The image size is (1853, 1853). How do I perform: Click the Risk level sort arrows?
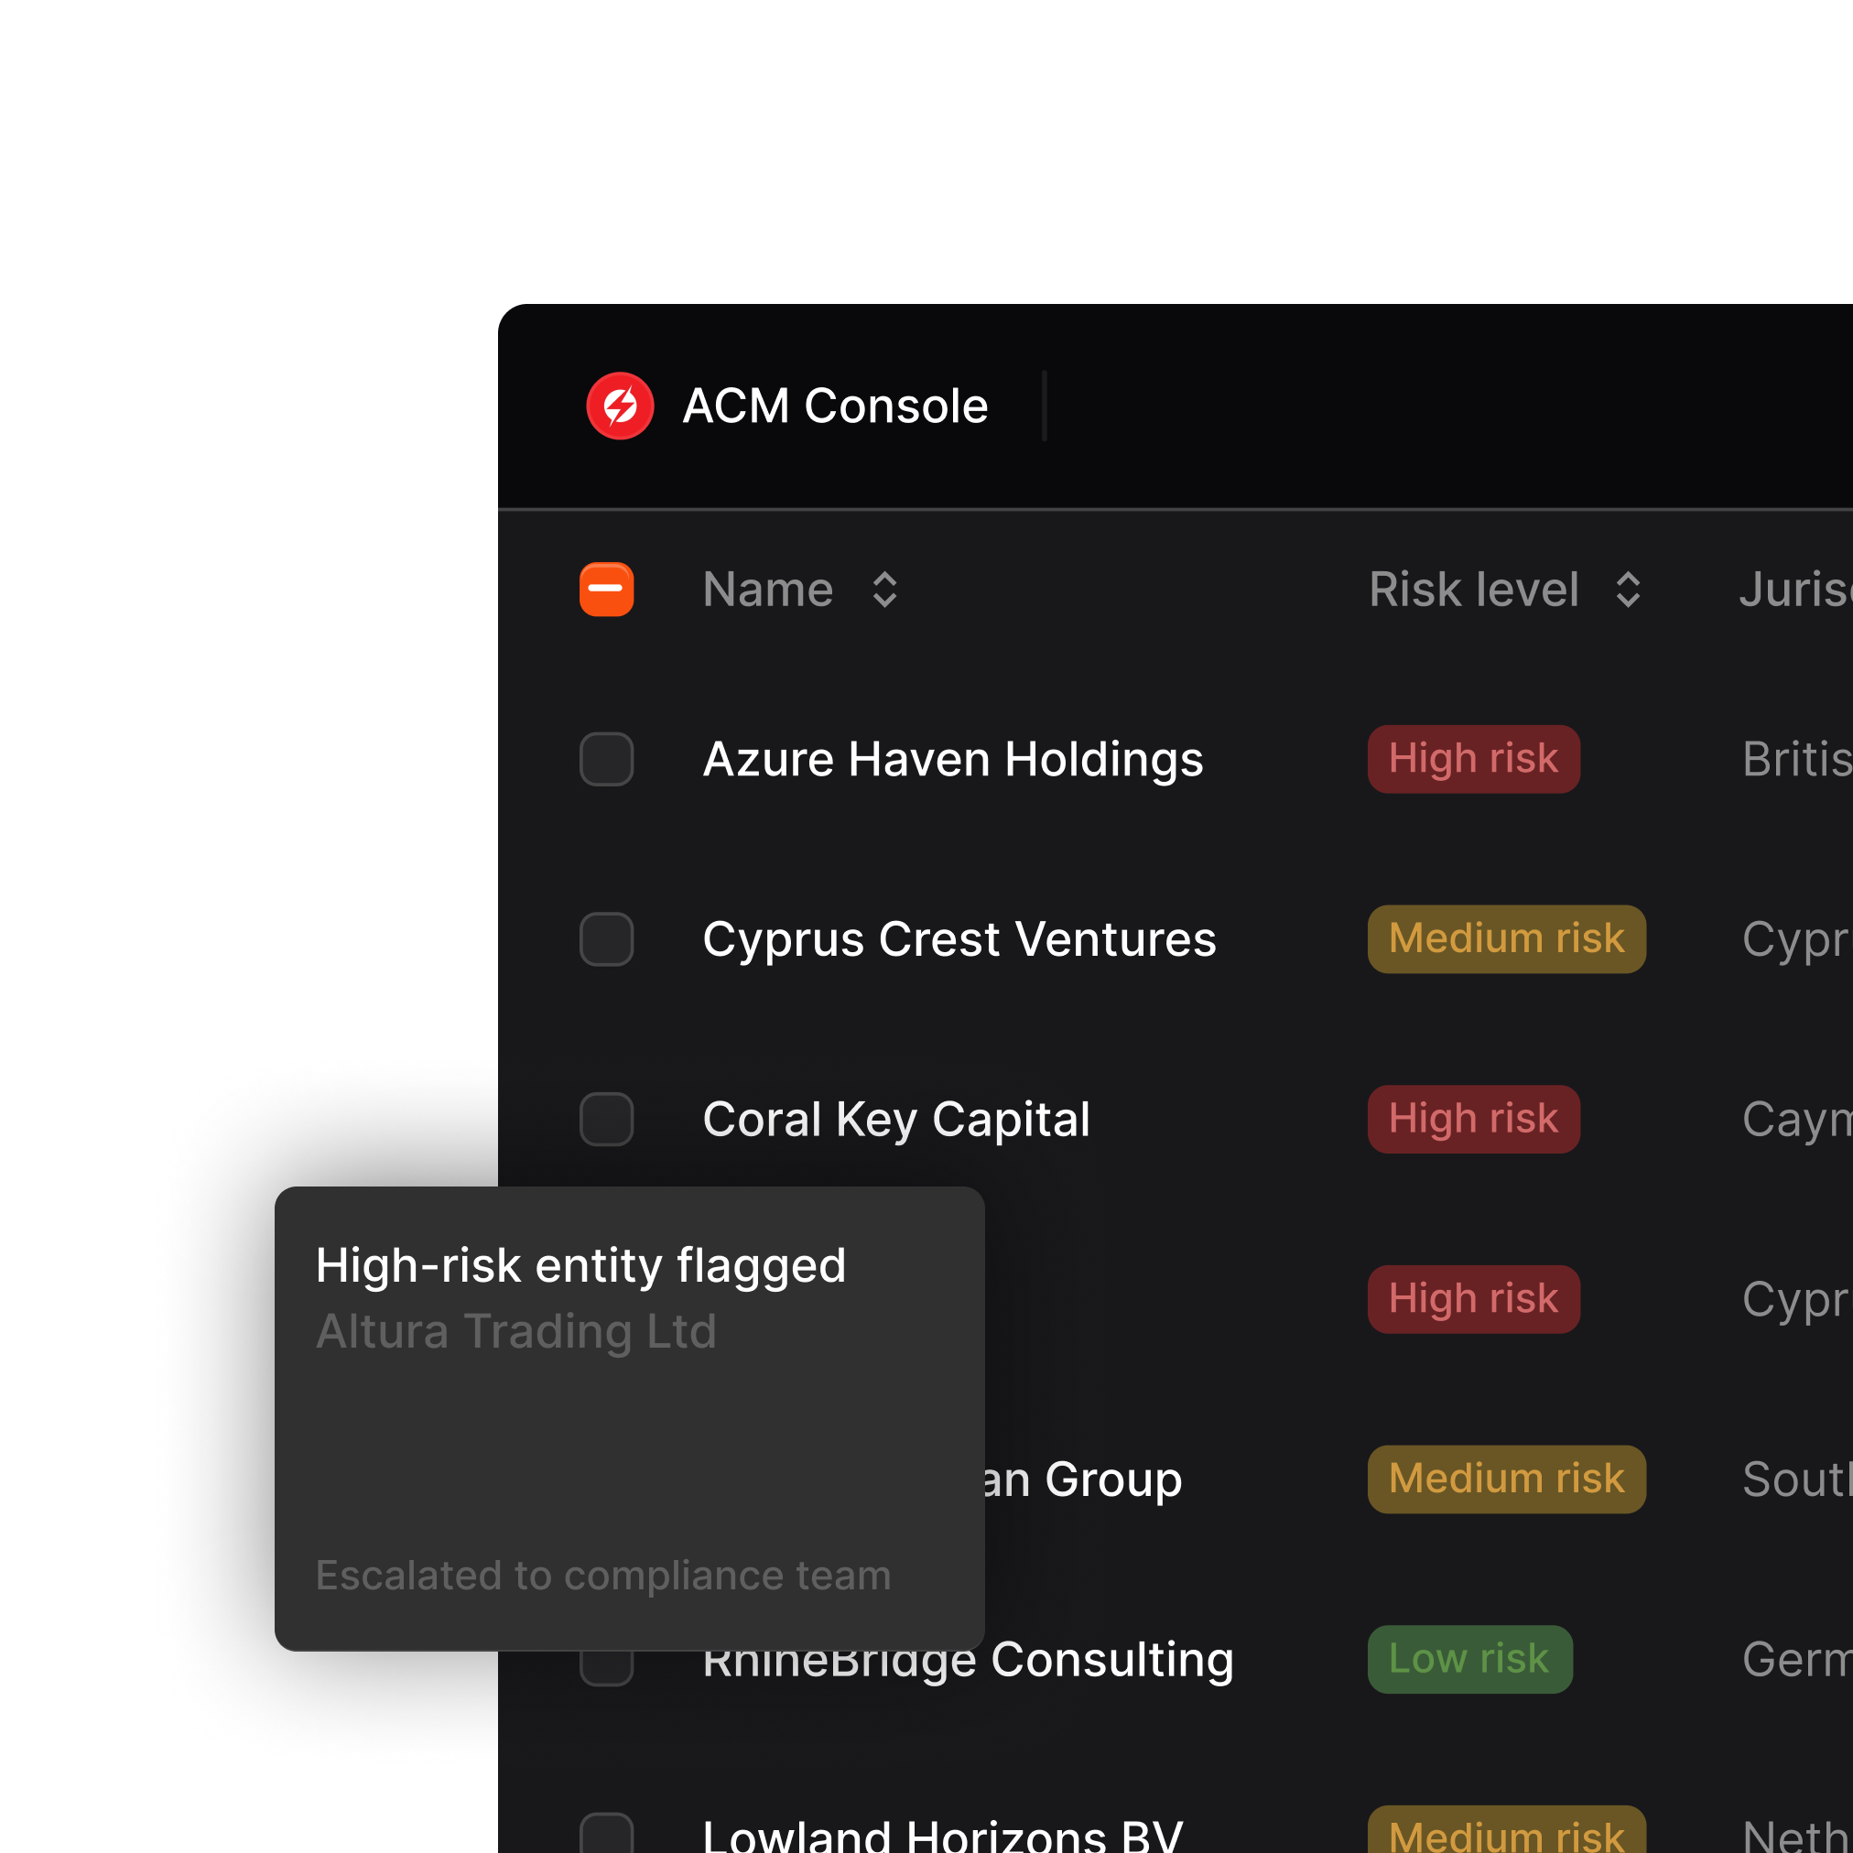point(1628,589)
